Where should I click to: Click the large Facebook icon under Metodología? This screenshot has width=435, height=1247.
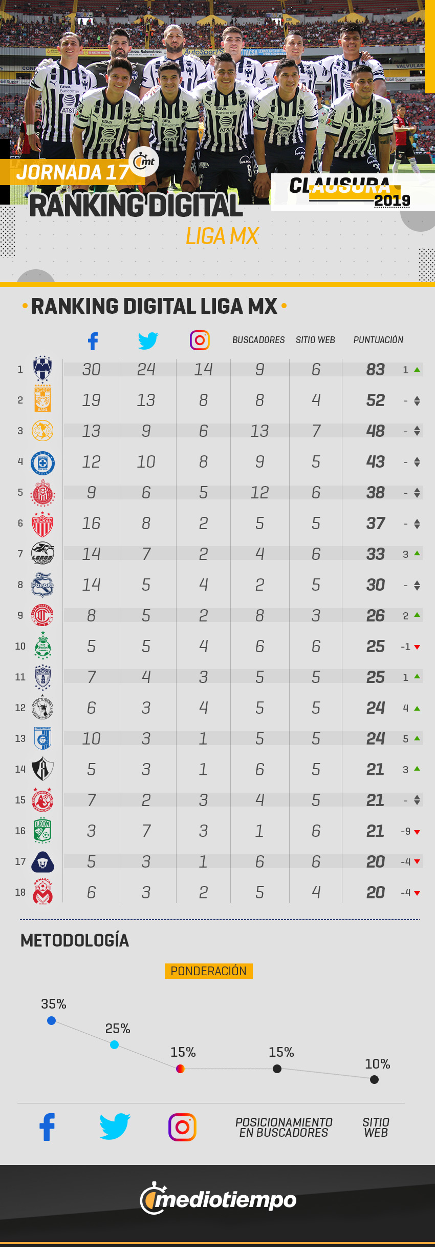click(x=47, y=1127)
